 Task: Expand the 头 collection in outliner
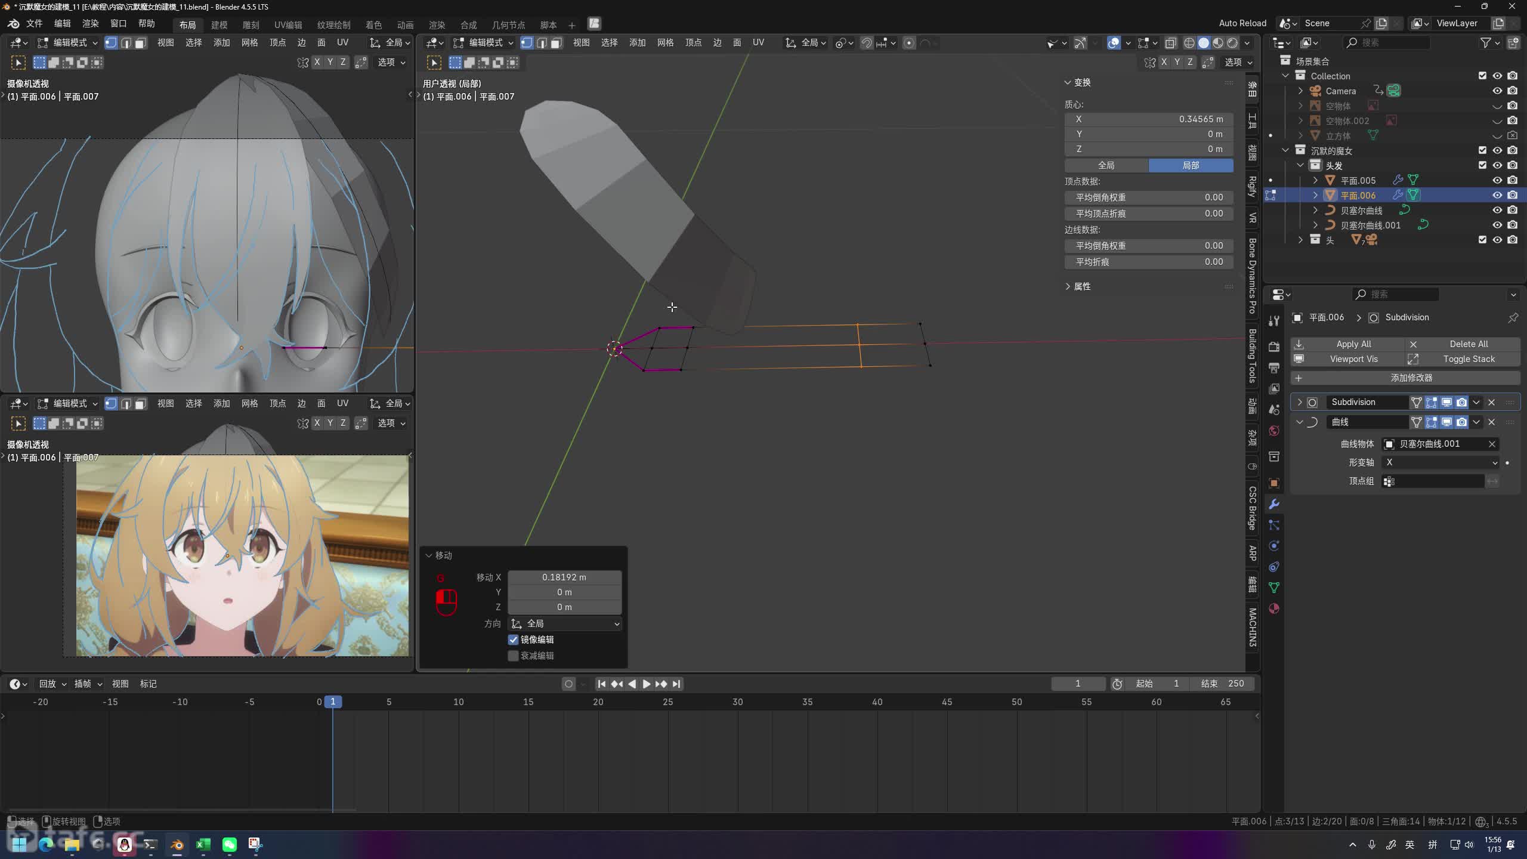(x=1300, y=240)
